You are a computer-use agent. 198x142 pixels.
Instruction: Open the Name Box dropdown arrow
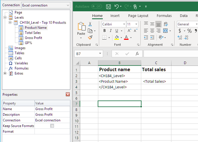[100, 54]
